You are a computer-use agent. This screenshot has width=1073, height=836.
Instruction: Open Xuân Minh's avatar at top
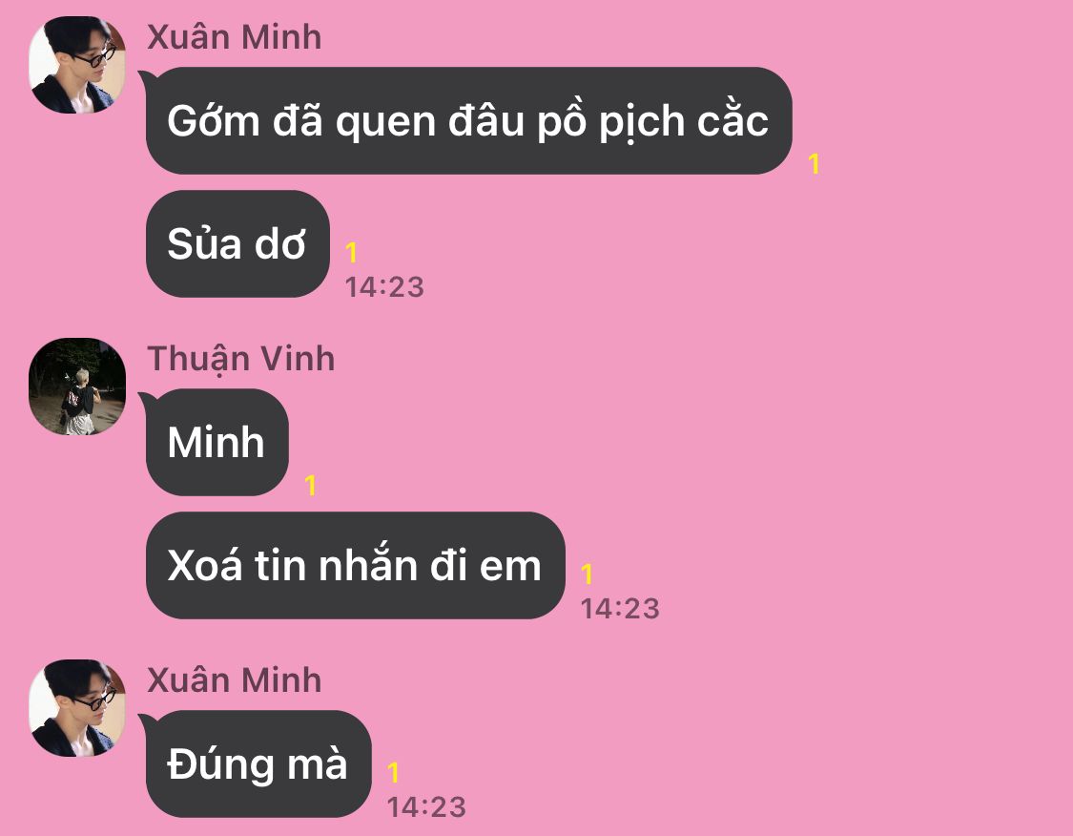click(77, 65)
